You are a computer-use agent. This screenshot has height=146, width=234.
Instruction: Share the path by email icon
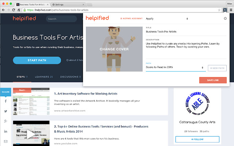[5, 141]
